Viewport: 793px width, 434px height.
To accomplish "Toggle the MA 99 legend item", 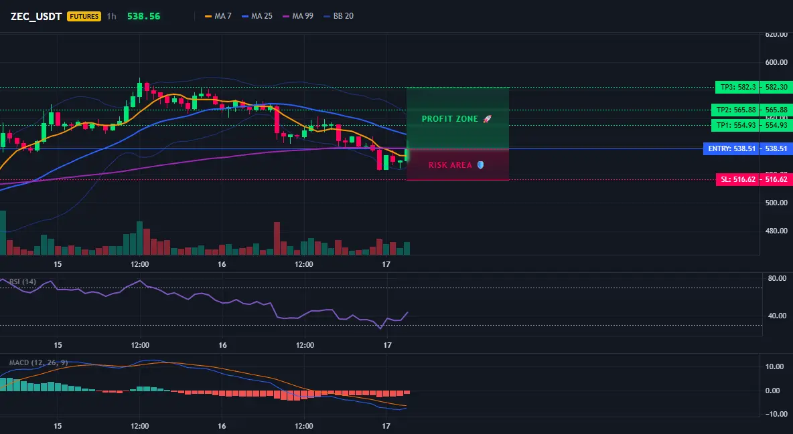I will click(298, 16).
